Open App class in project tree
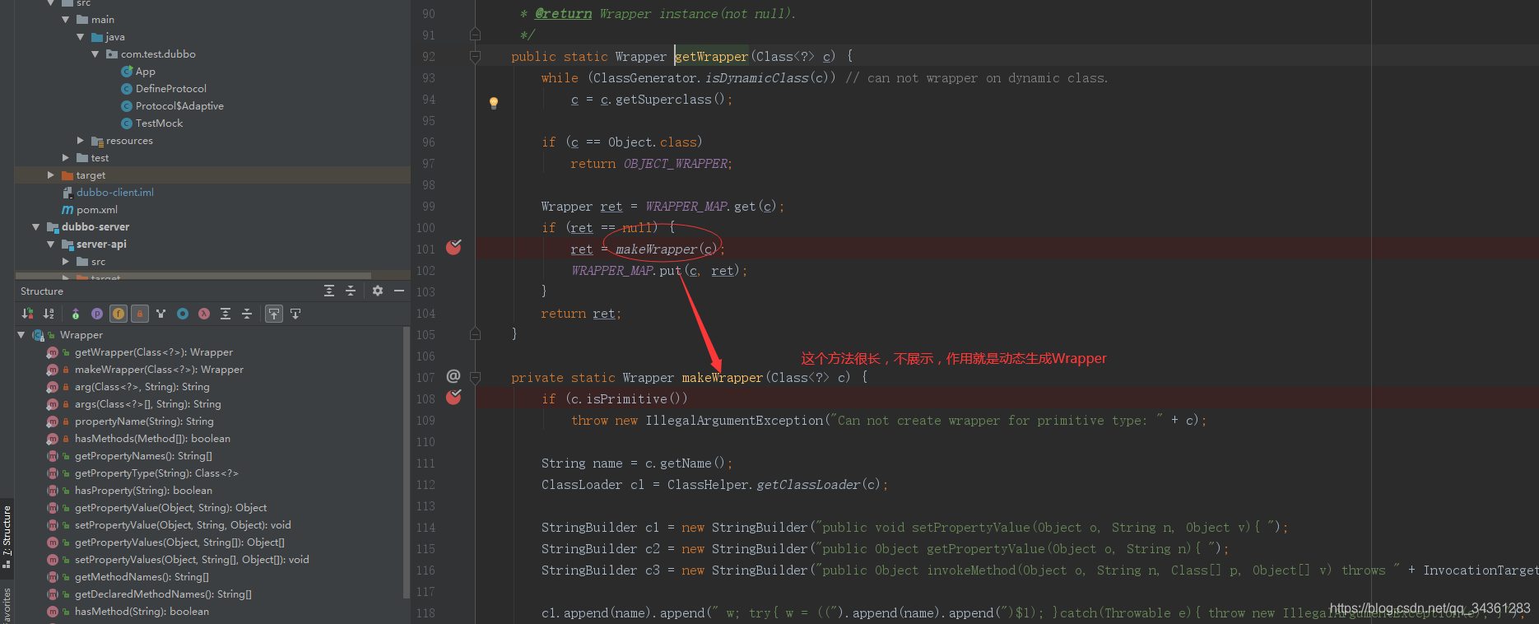Viewport: 1539px width, 624px height. 145,72
